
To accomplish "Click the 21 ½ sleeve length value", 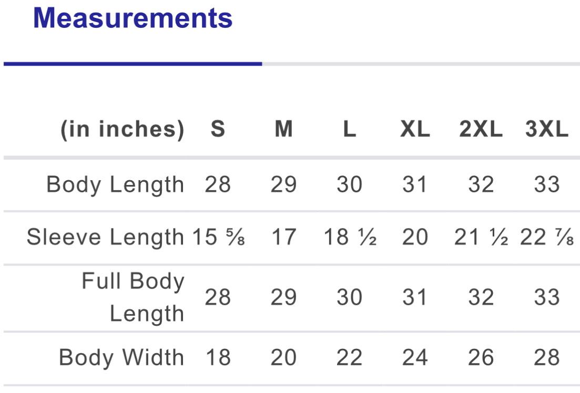I will tap(481, 237).
